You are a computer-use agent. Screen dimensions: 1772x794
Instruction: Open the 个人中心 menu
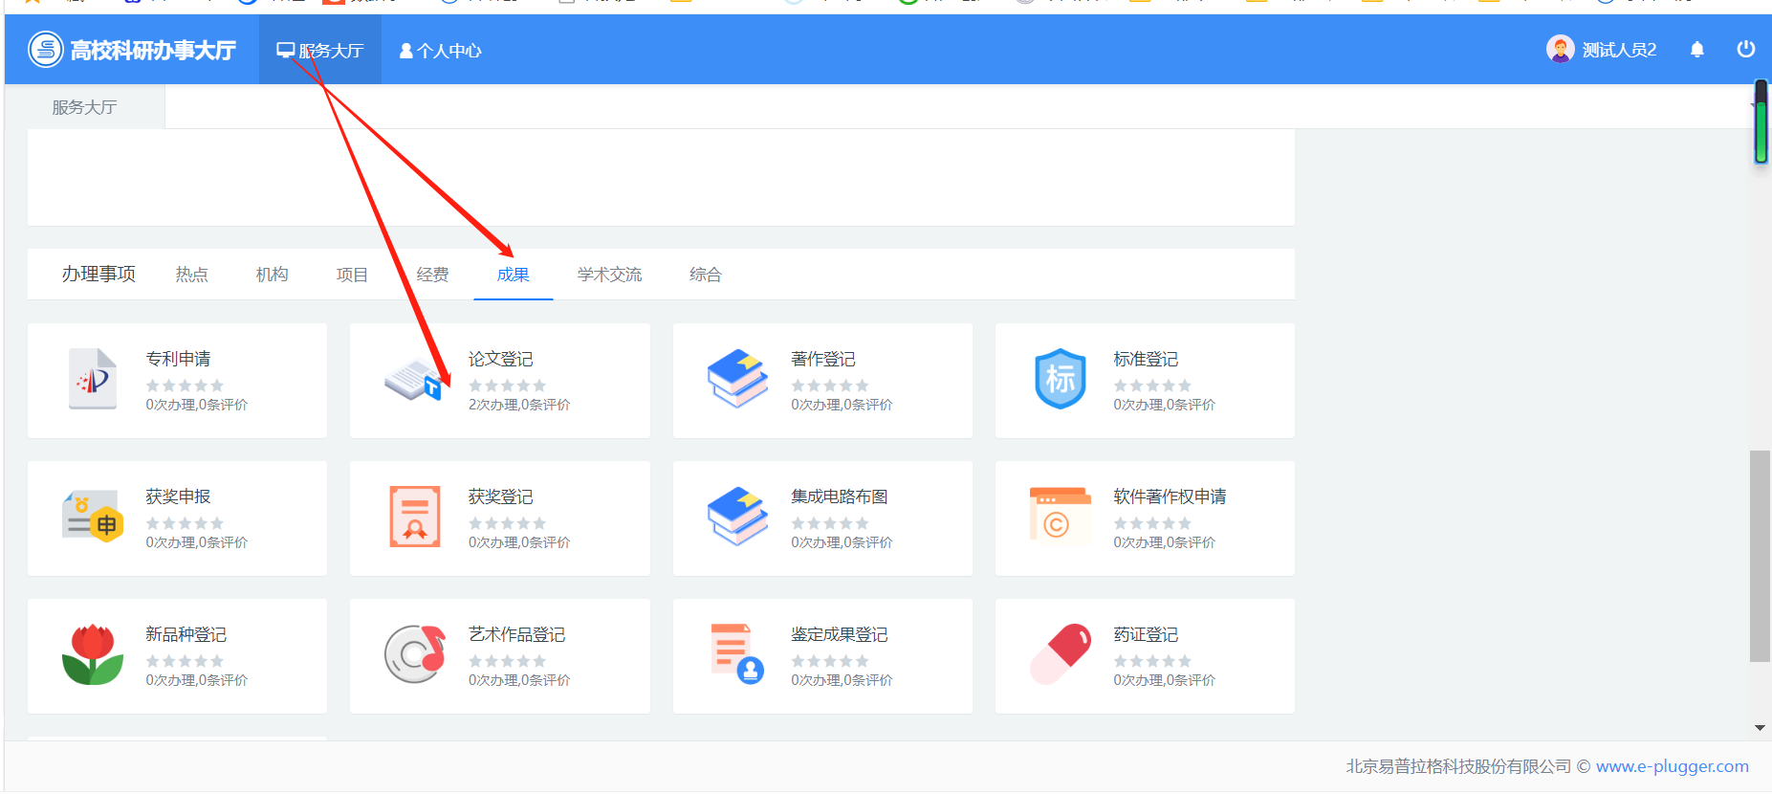(x=440, y=51)
